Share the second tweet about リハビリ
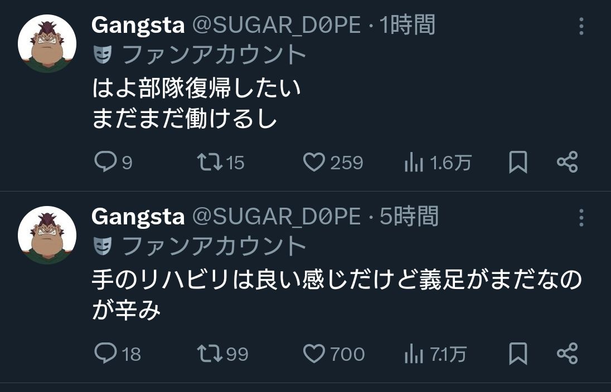 pos(568,354)
